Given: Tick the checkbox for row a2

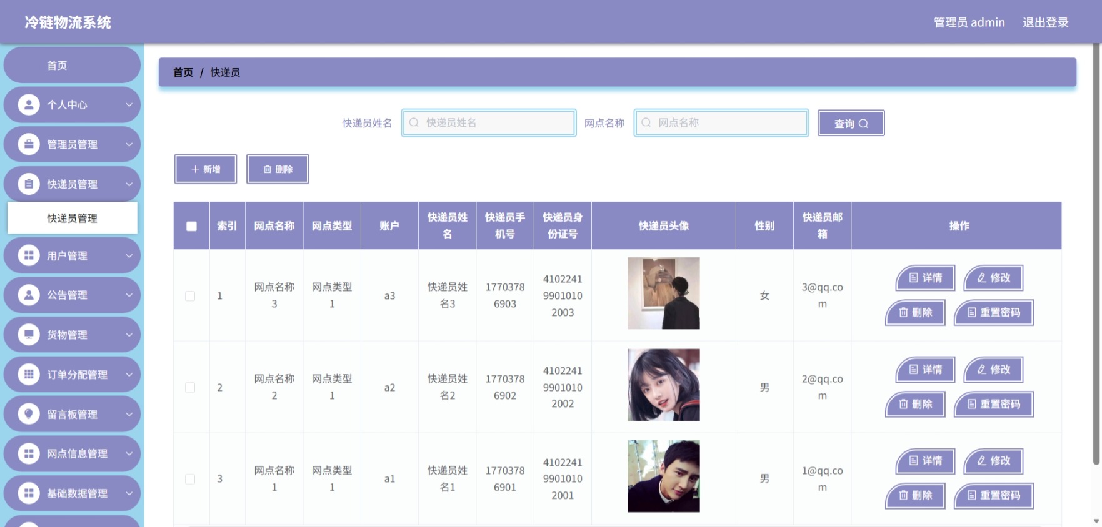Looking at the screenshot, I should tap(190, 388).
